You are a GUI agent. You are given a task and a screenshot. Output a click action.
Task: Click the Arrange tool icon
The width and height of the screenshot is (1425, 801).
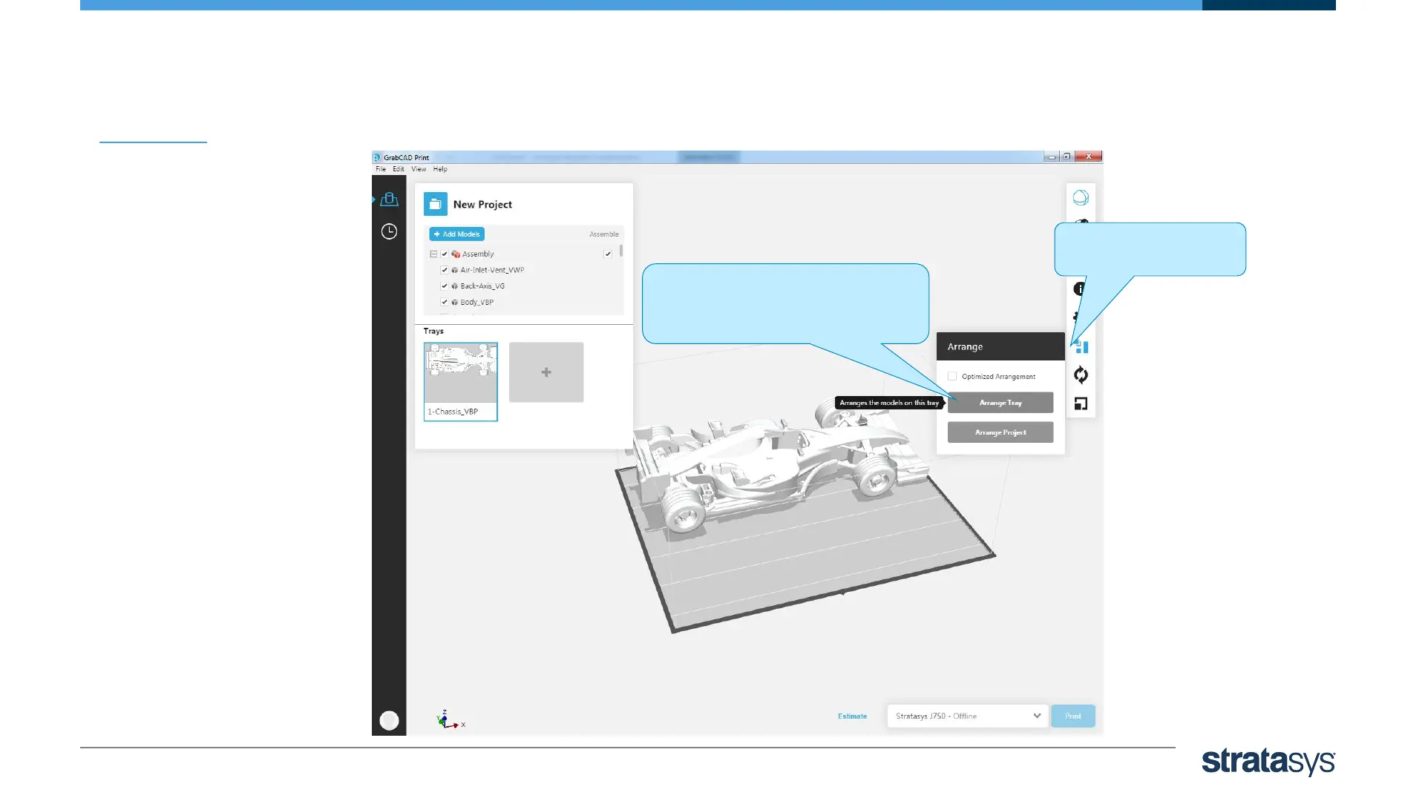pos(1082,347)
